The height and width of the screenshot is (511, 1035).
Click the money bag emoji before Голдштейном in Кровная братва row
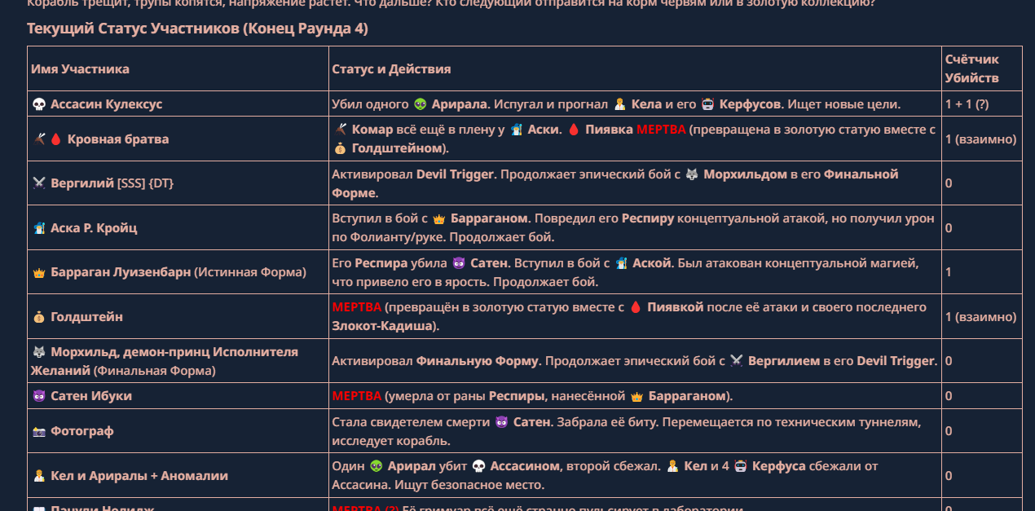[x=340, y=148]
